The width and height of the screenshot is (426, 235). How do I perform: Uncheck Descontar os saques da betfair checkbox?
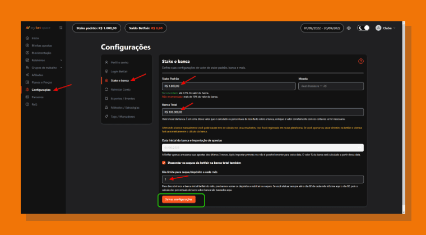click(164, 163)
